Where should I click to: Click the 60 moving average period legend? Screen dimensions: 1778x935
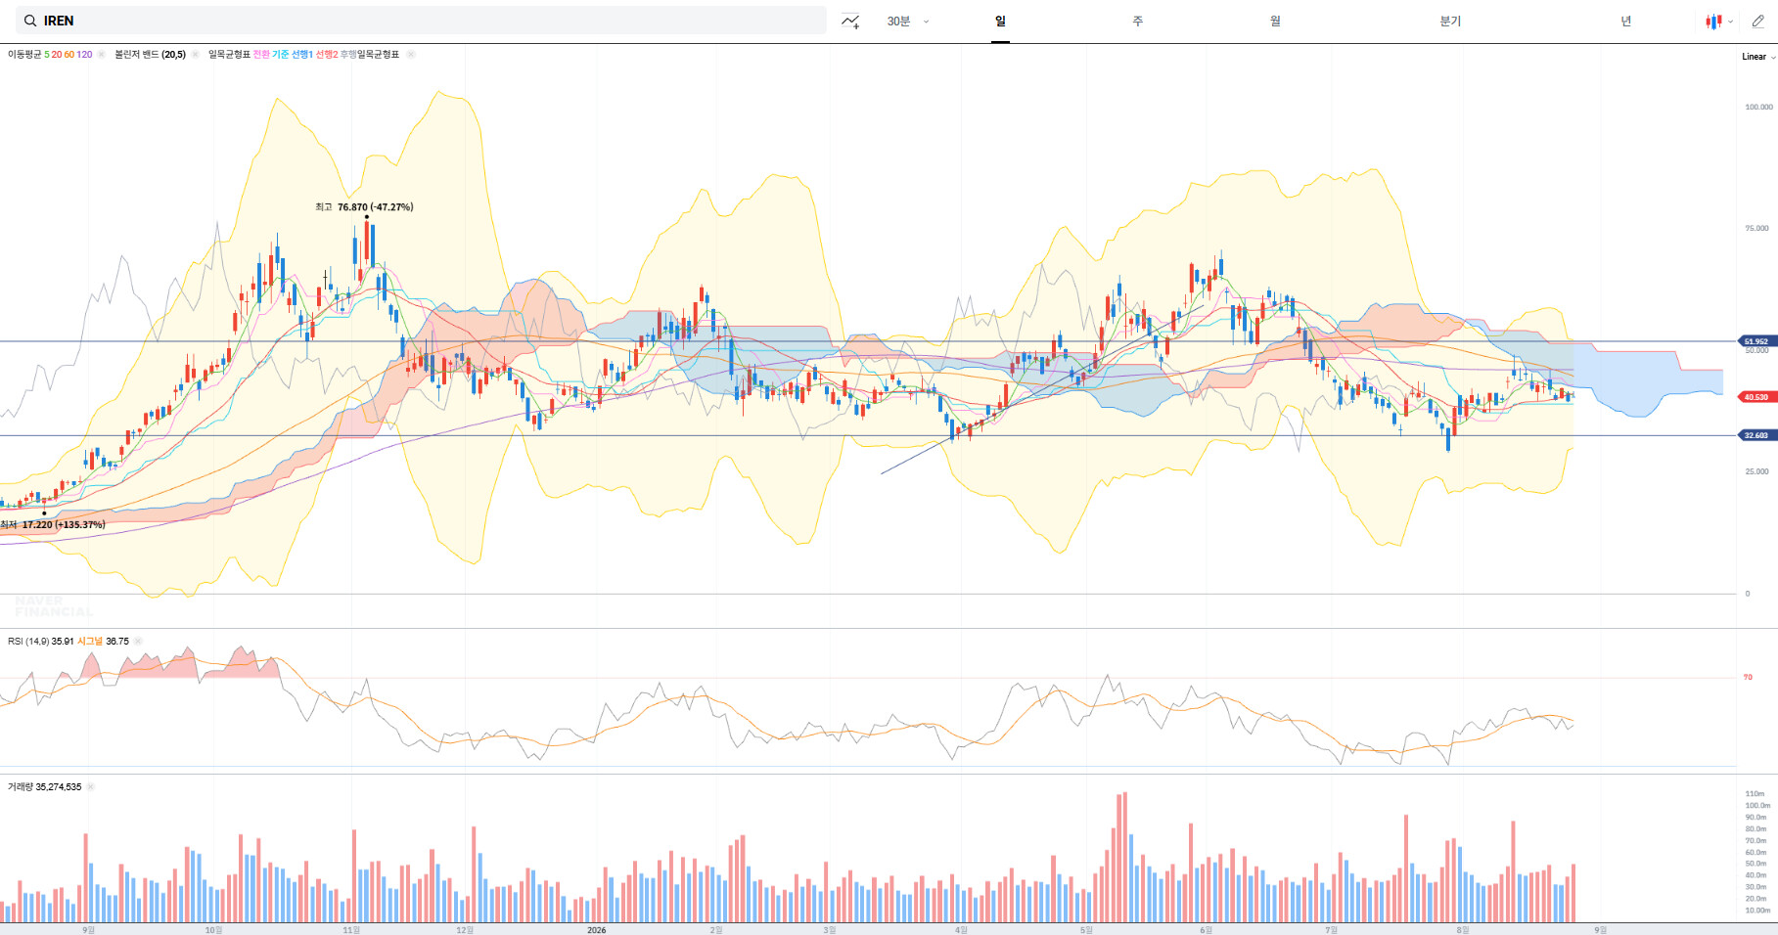point(69,55)
